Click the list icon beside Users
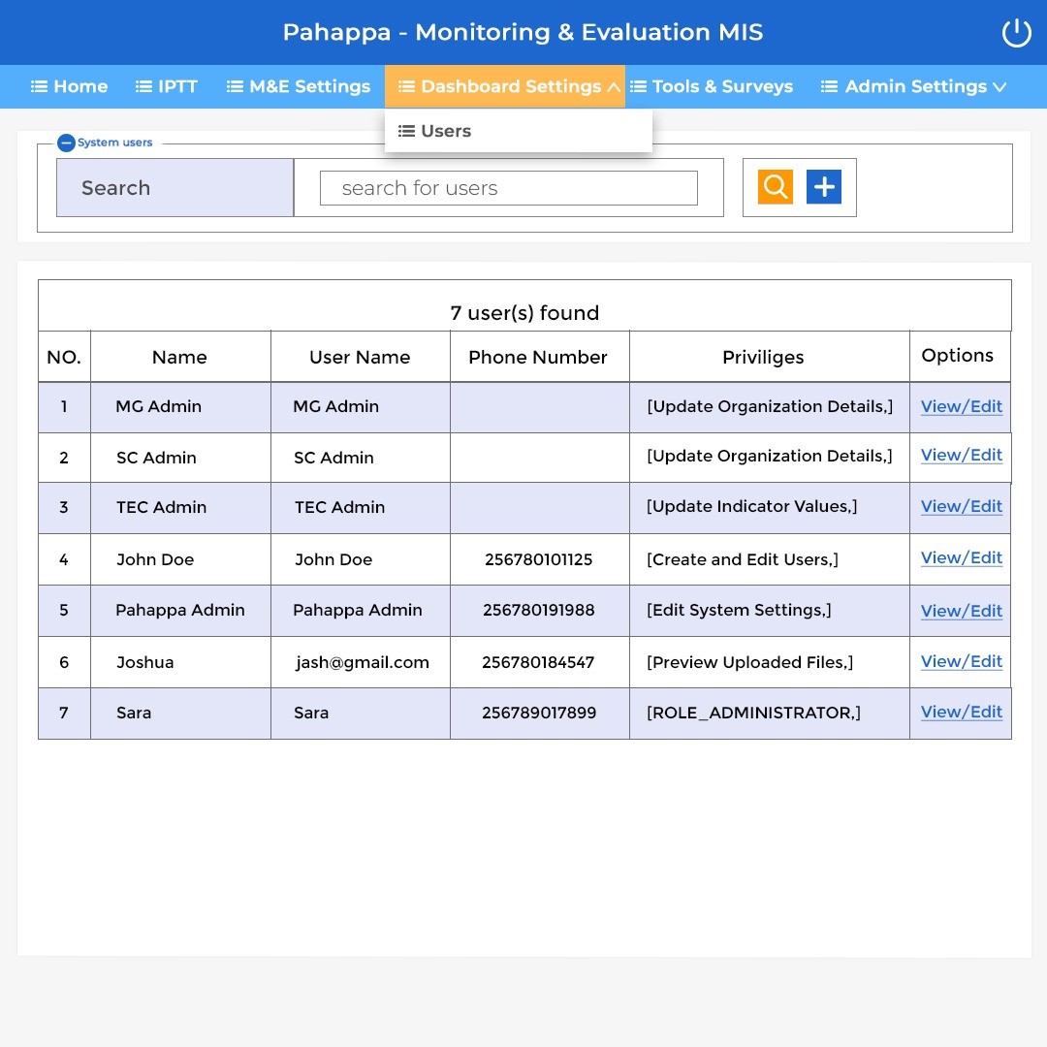 pyautogui.click(x=406, y=131)
